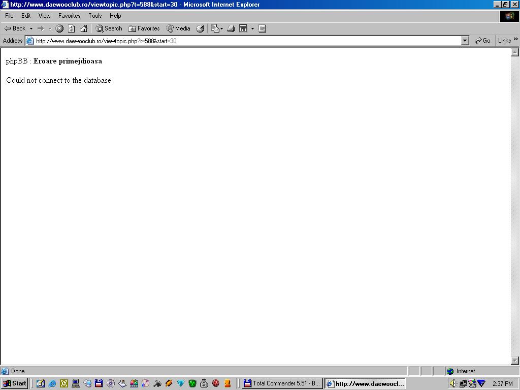Open the View menu

(45, 16)
